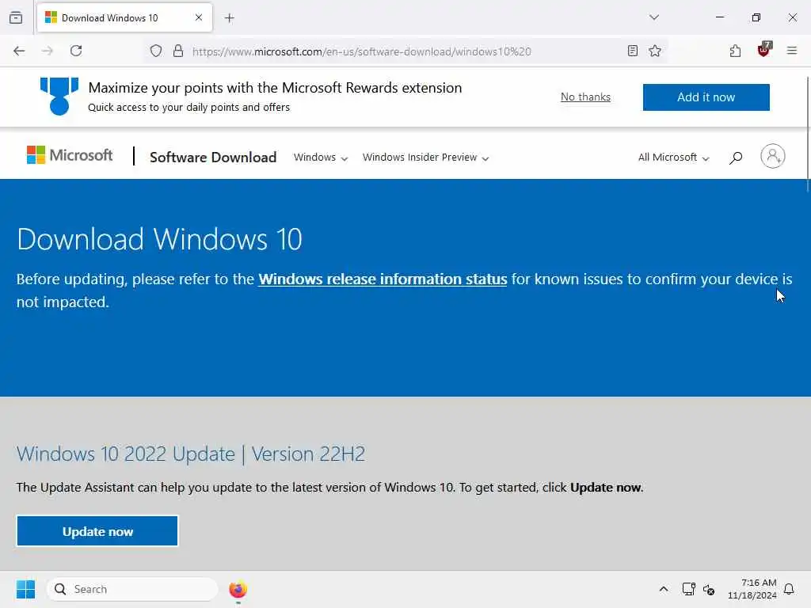Open the Windows Start menu
This screenshot has width=811, height=608.
pyautogui.click(x=25, y=589)
